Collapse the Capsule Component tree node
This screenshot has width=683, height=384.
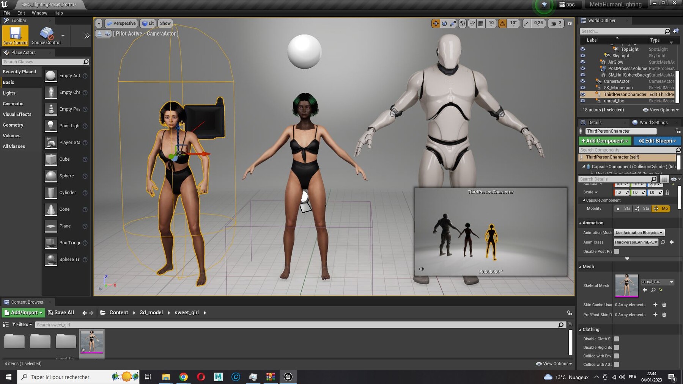click(584, 167)
